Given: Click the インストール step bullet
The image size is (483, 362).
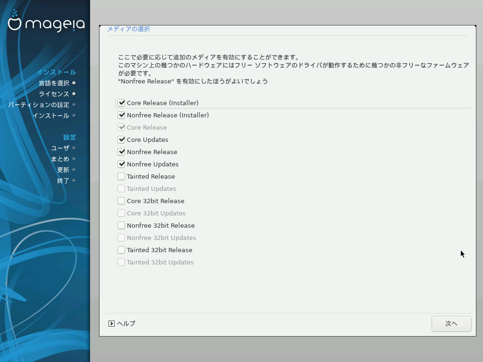Looking at the screenshot, I should pos(74,115).
